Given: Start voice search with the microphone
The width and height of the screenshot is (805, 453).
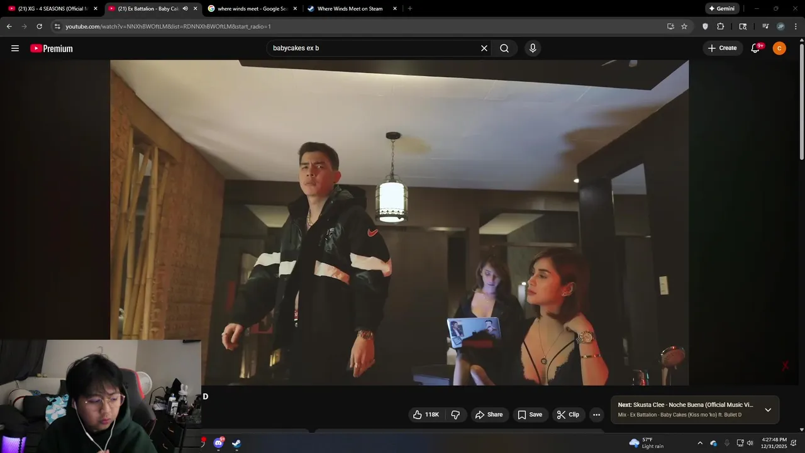Looking at the screenshot, I should pyautogui.click(x=533, y=48).
